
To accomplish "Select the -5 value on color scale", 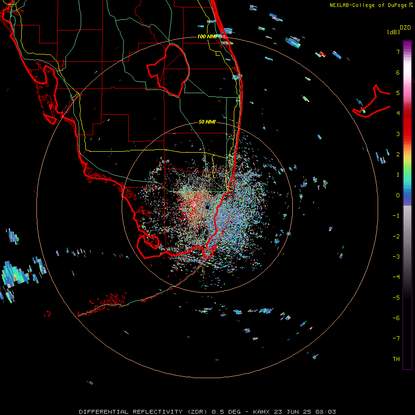I will [x=396, y=298].
